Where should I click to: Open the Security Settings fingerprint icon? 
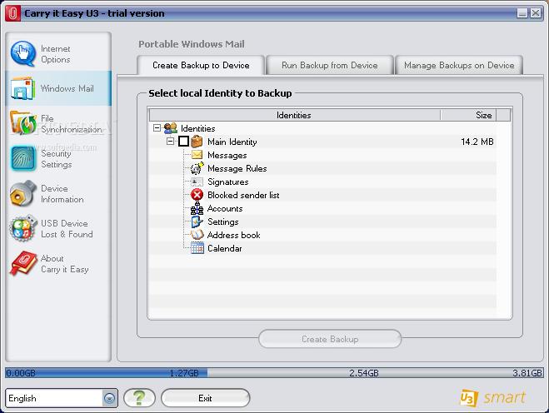click(x=23, y=158)
